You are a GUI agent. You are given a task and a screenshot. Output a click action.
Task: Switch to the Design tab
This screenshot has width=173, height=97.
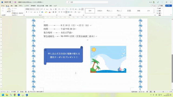(21, 6)
